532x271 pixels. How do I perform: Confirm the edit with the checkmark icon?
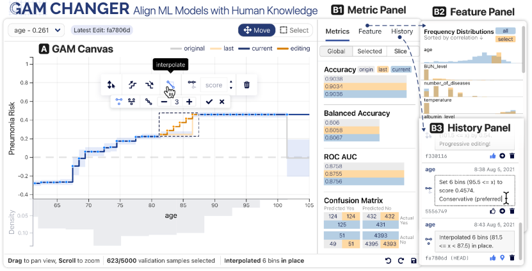point(209,102)
